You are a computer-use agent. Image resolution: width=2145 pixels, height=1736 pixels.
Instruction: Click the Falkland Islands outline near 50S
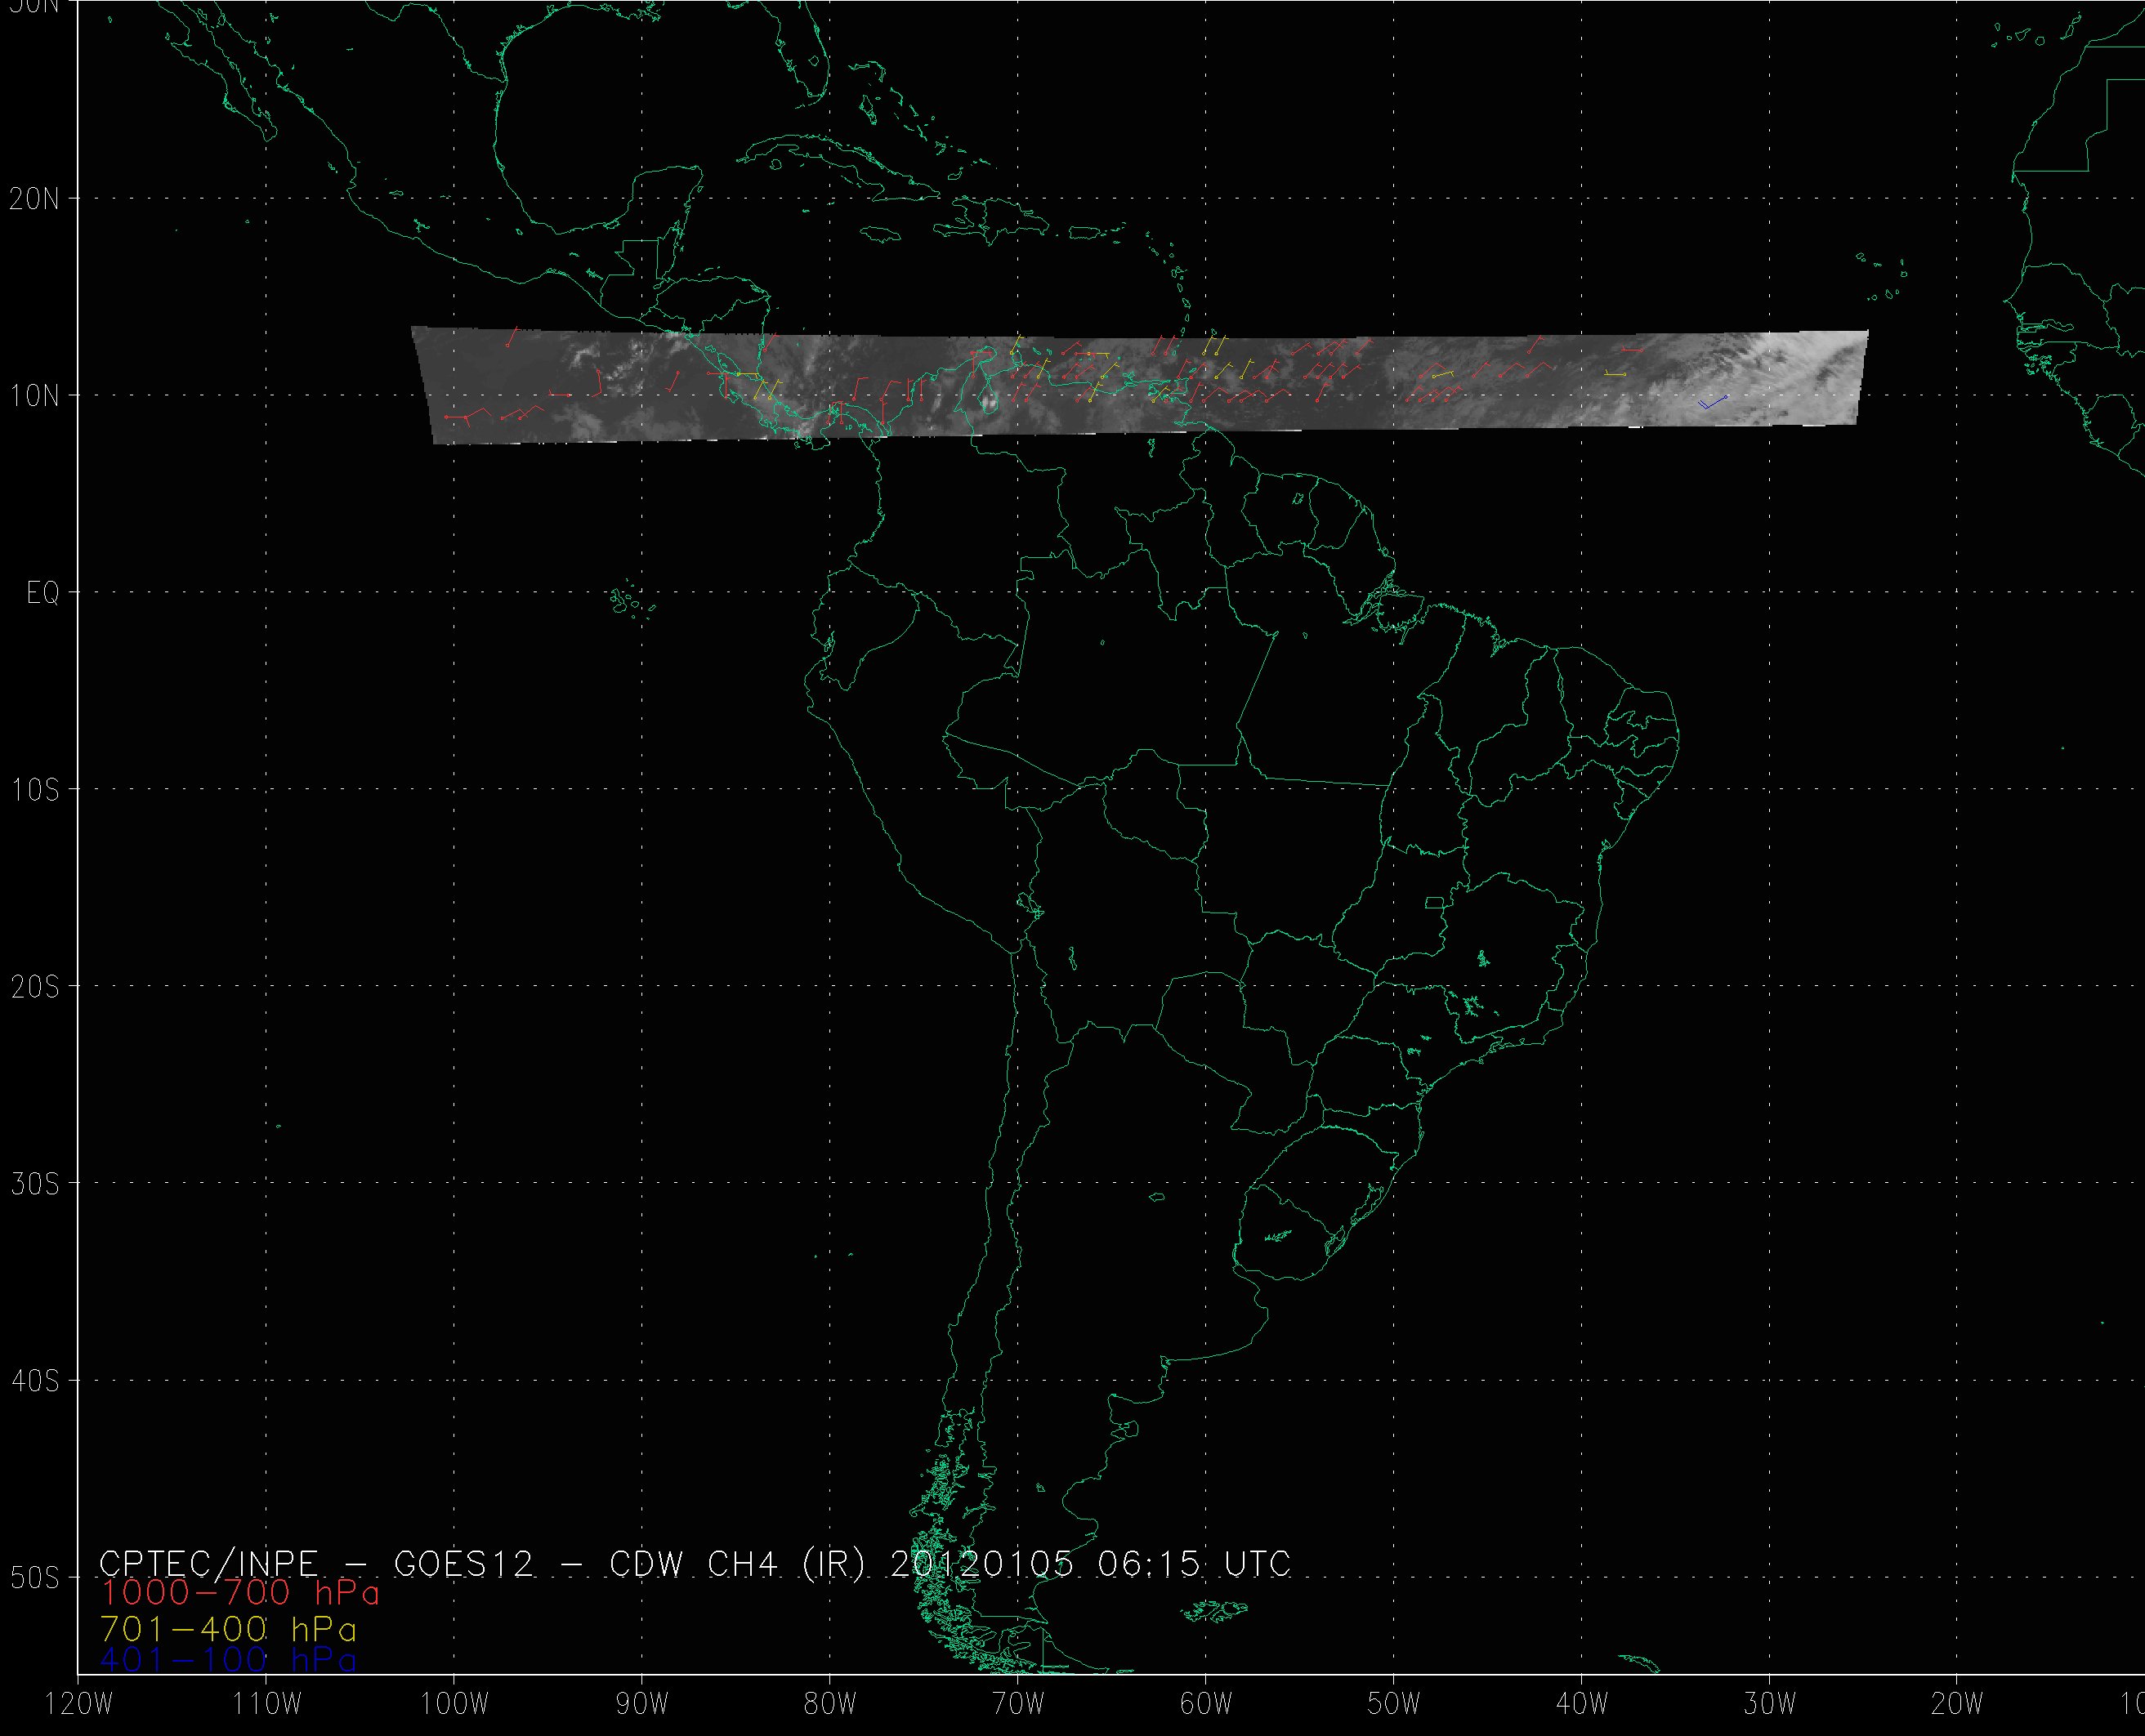point(1213,1611)
